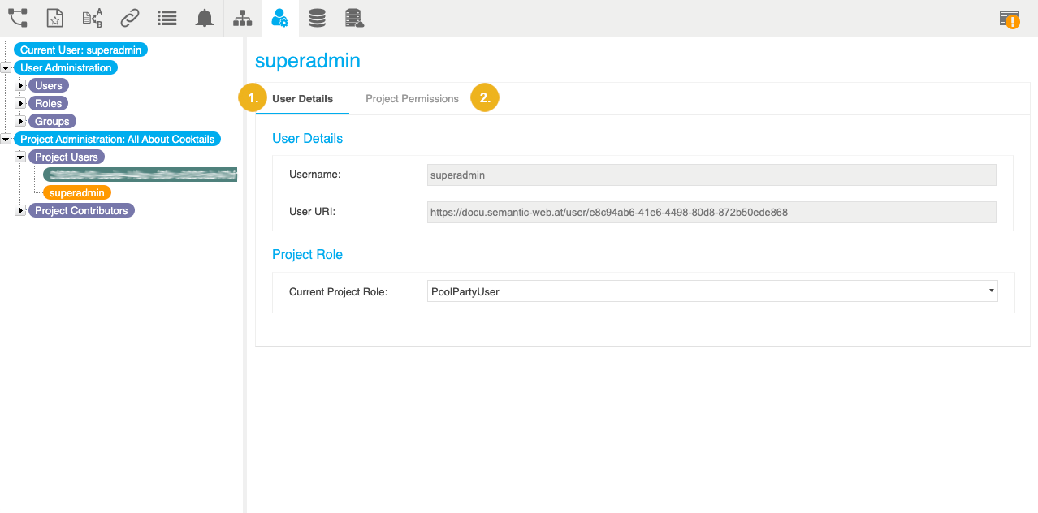
Task: Click the database icon in the toolbar
Action: pos(317,17)
